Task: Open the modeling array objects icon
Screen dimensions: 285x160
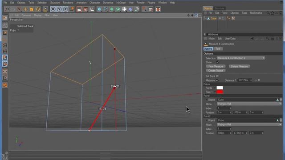Action: pos(118,9)
